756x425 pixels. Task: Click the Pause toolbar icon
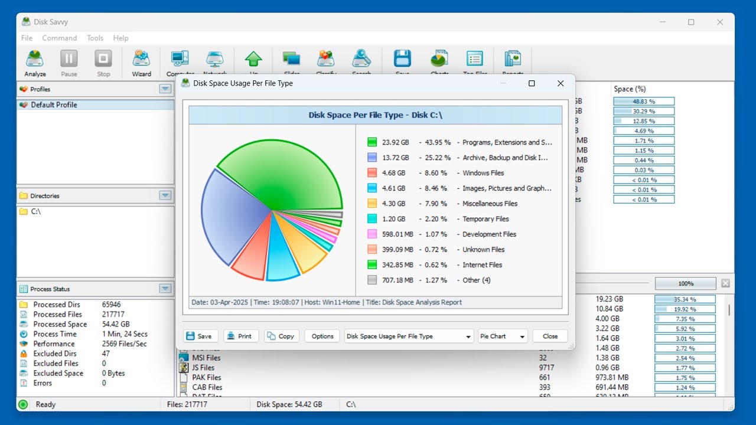coord(69,59)
